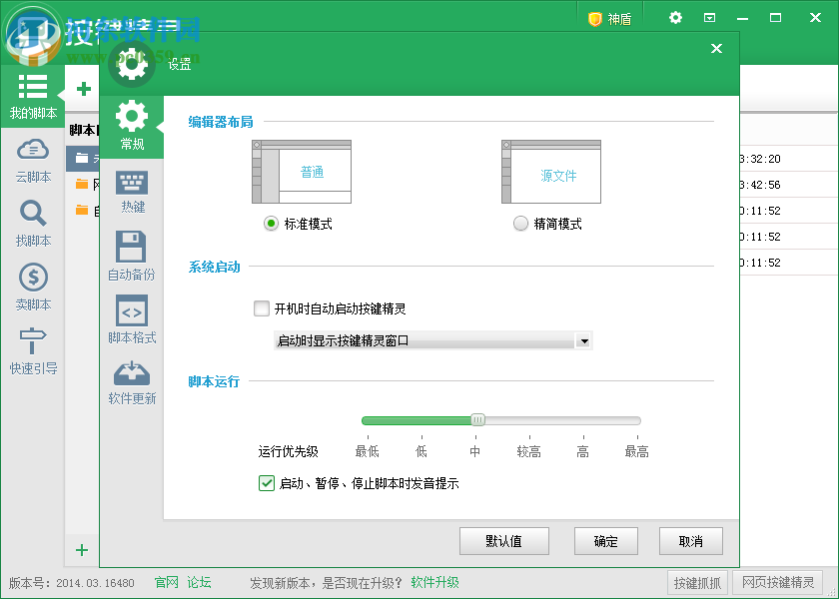Select the 精简模式 radio button
The width and height of the screenshot is (839, 599).
click(x=519, y=224)
